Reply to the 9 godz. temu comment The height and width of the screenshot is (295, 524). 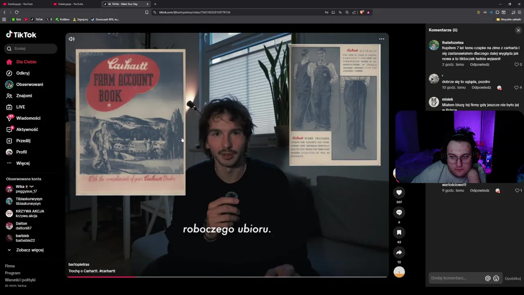(x=479, y=191)
